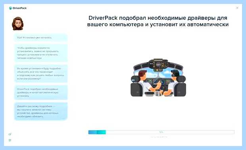Click the first single-line chat message bubble

[x=41, y=38]
